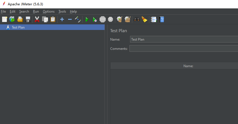Screen dimensions: 238x124
Task: Open the Edit menu
Action: pos(13,11)
